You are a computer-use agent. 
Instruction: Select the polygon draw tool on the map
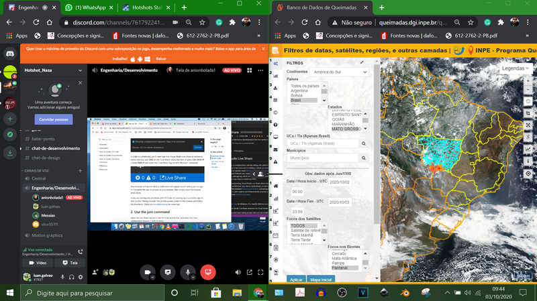tap(528, 101)
